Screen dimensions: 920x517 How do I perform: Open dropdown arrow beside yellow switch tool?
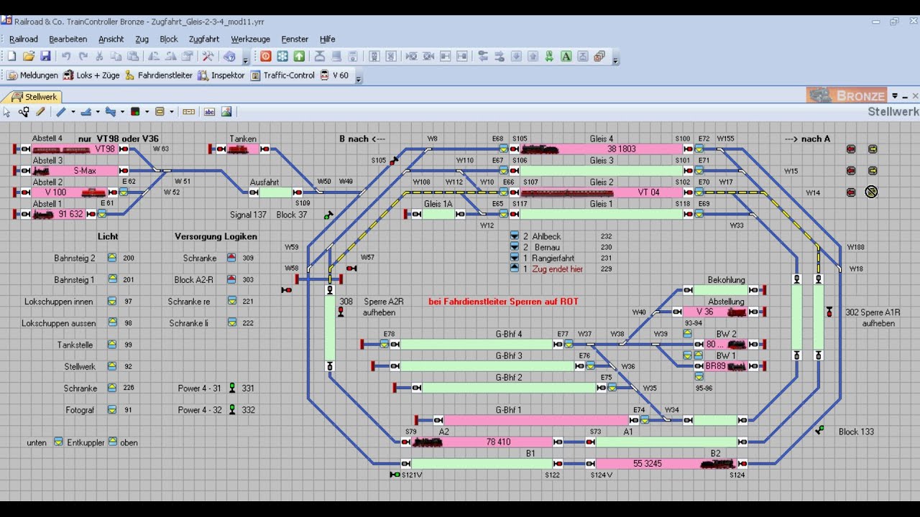[x=171, y=112]
